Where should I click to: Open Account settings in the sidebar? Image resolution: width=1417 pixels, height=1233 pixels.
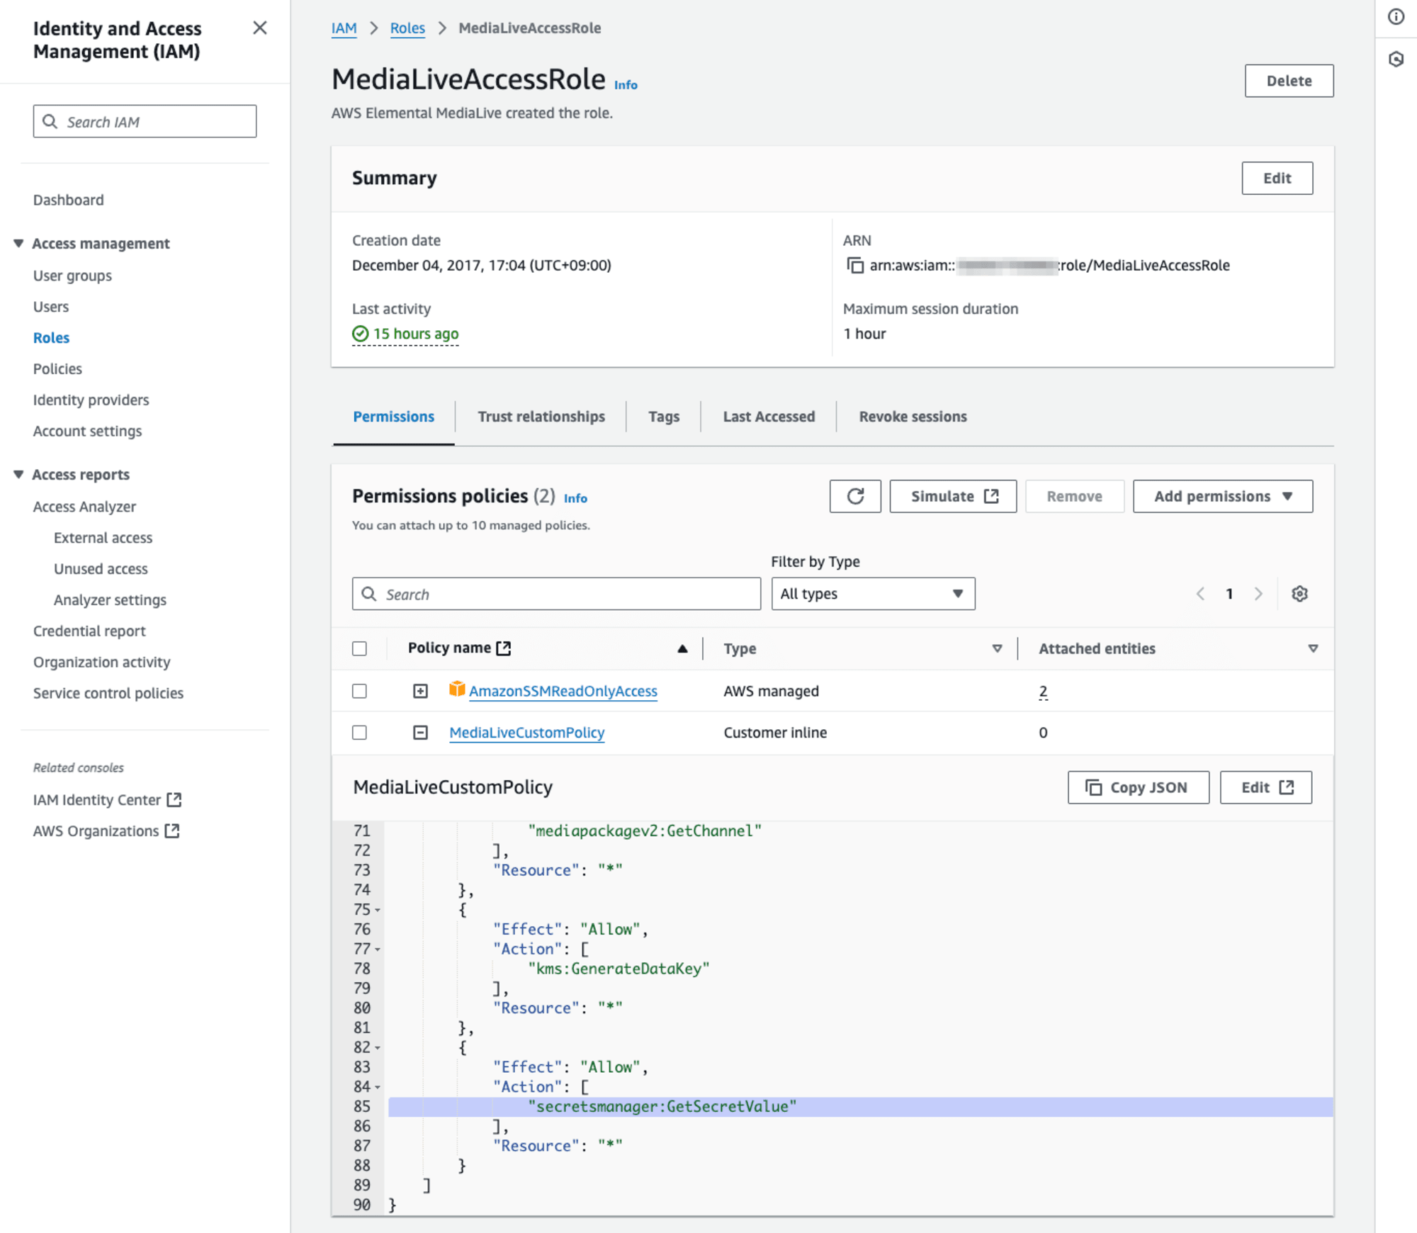click(x=87, y=431)
